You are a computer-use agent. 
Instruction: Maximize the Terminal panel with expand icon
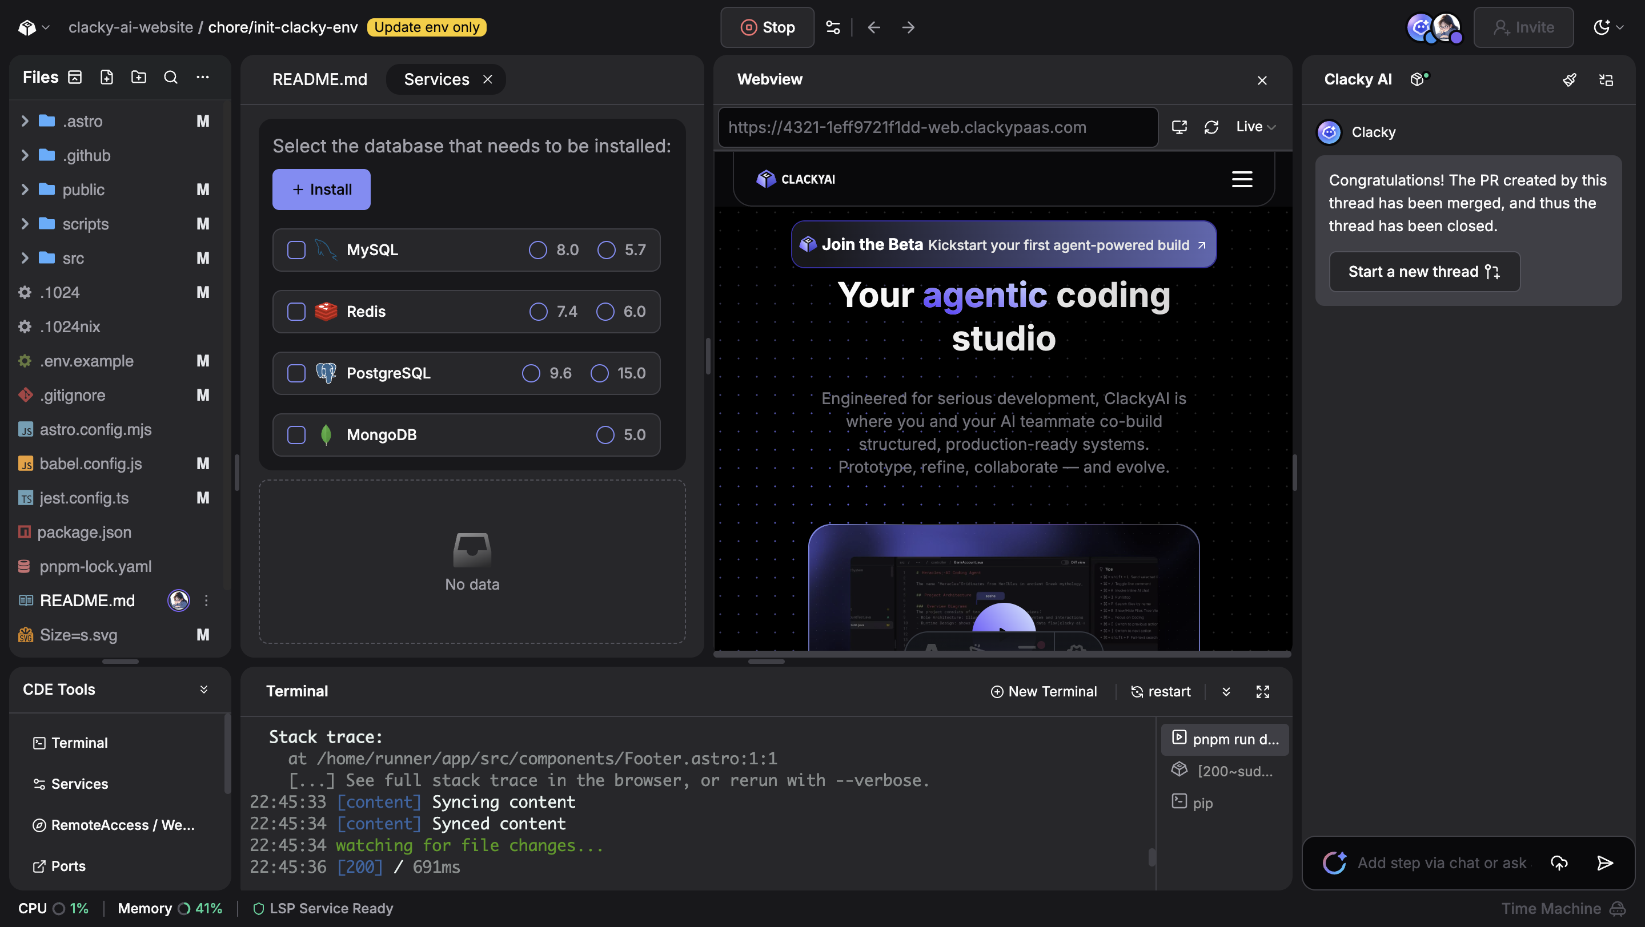(x=1262, y=692)
